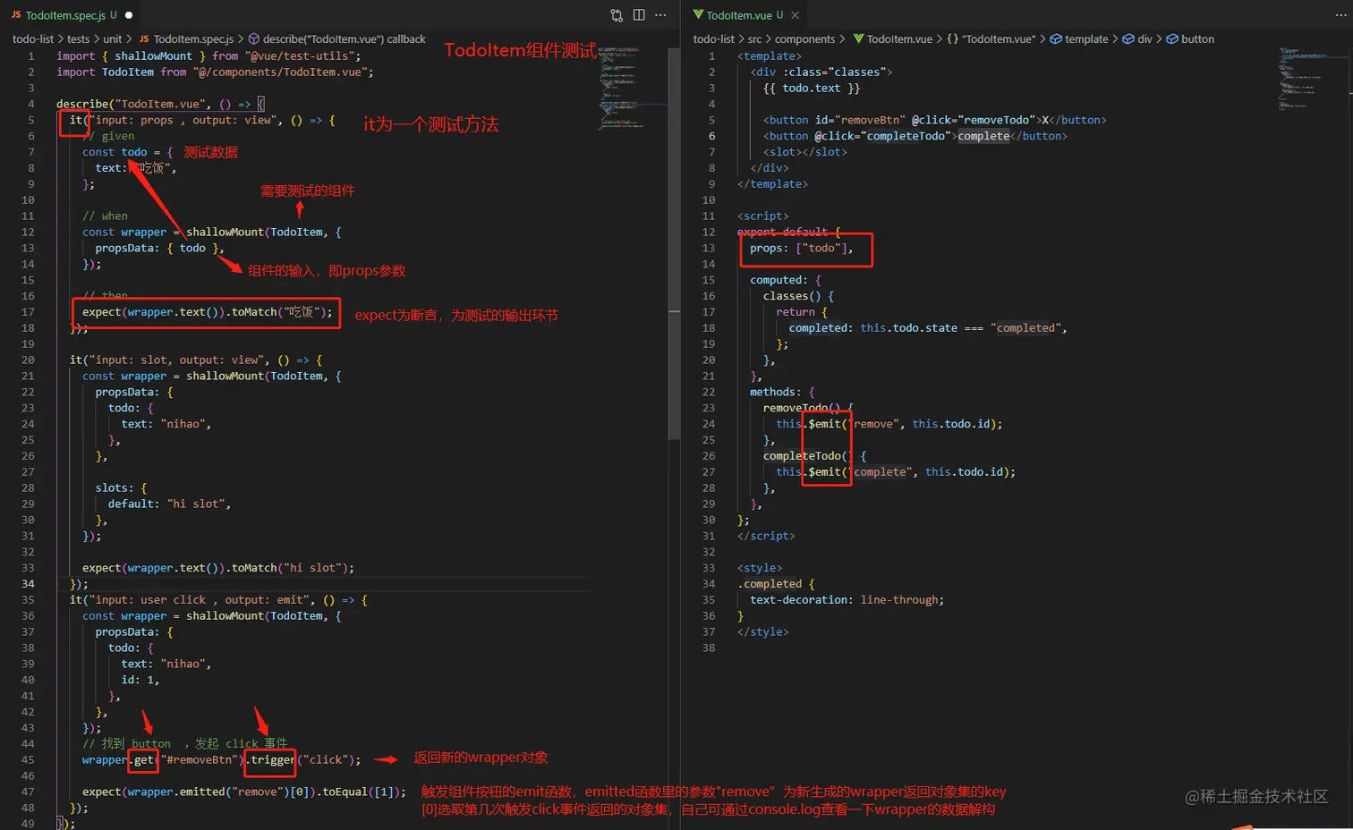Image resolution: width=1353 pixels, height=830 pixels.
Task: Select line number 33 in TodoItem.vue
Action: [x=709, y=568]
